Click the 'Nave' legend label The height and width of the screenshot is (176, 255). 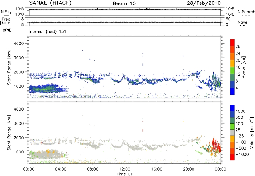pyautogui.click(x=243, y=22)
